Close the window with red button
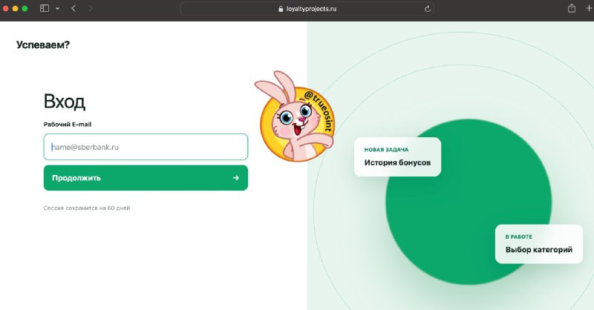The width and height of the screenshot is (594, 310). [x=6, y=8]
